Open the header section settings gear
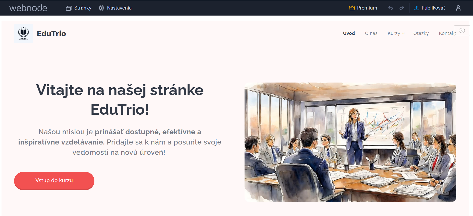473x216 pixels. tap(462, 31)
